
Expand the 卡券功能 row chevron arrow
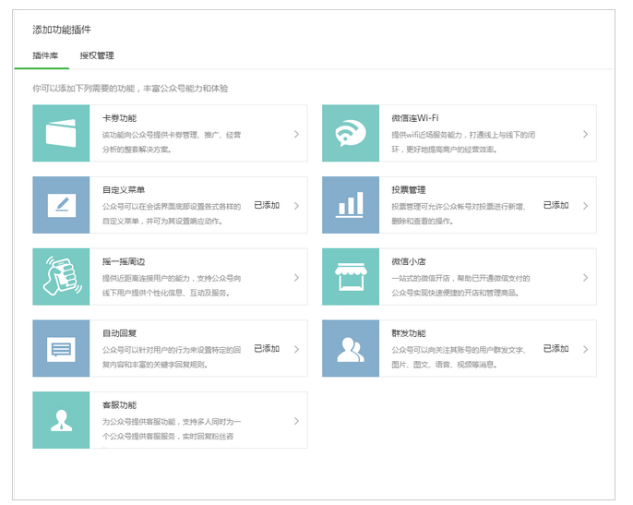coord(296,134)
